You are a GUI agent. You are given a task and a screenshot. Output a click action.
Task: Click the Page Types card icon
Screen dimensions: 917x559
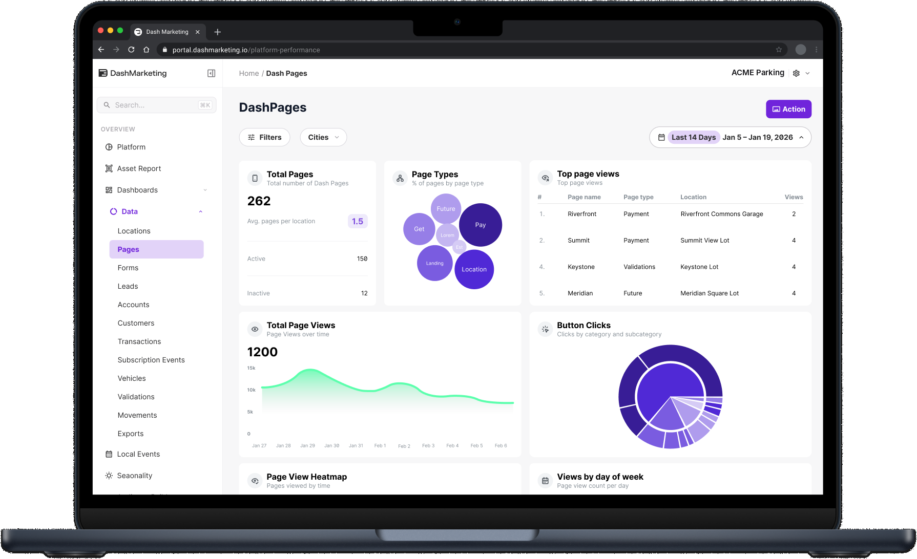(x=400, y=178)
